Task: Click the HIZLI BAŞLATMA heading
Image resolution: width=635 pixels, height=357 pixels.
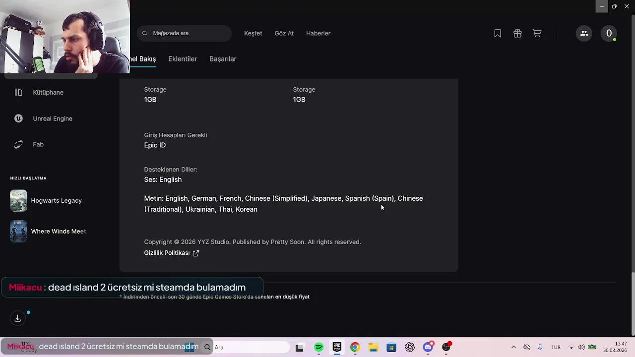Action: pyautogui.click(x=28, y=178)
